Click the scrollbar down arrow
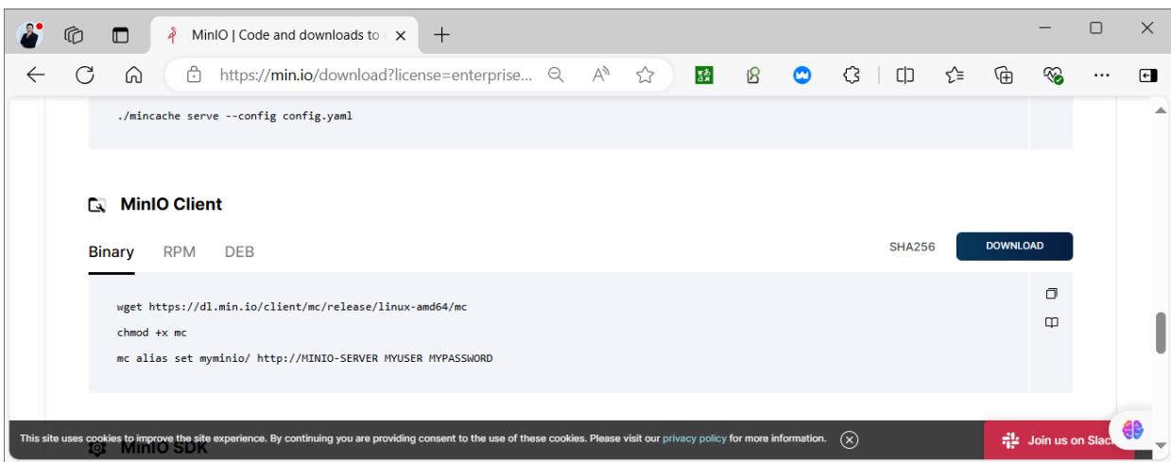Viewport: 1171px width, 462px height. (x=1160, y=447)
